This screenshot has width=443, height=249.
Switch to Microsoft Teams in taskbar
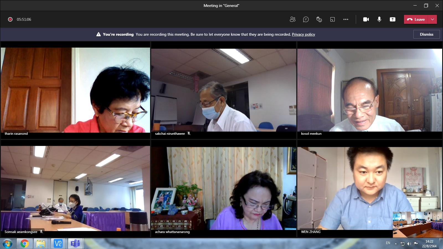75,244
